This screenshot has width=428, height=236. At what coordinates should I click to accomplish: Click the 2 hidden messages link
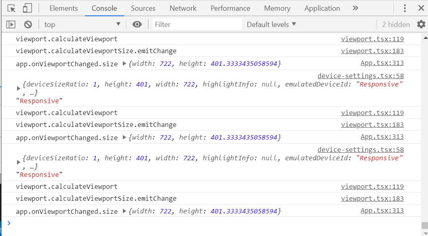pos(396,24)
